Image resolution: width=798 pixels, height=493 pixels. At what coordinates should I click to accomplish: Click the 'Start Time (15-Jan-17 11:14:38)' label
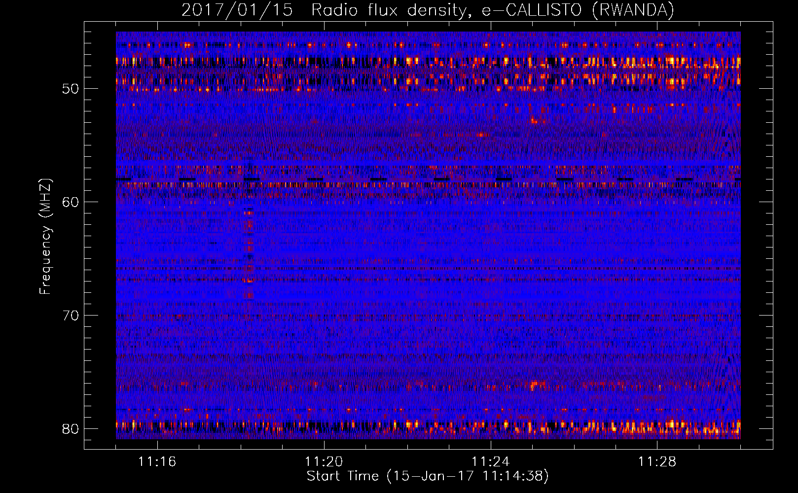click(428, 476)
